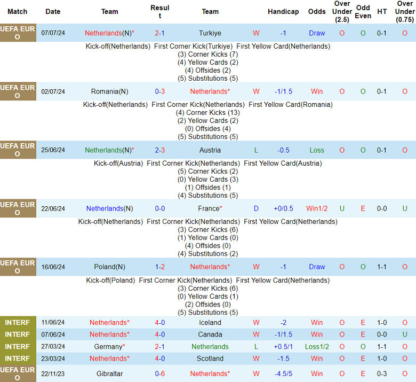Click the HT column header

click(382, 12)
